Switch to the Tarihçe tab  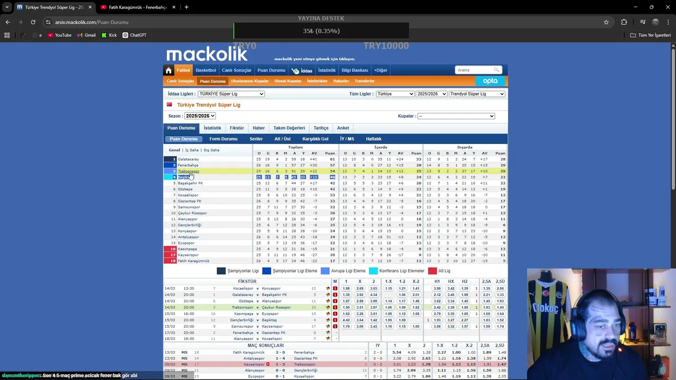pyautogui.click(x=321, y=128)
